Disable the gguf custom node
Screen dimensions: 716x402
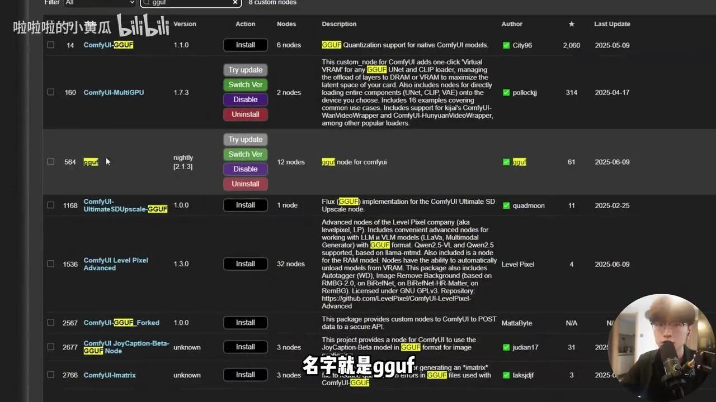(245, 169)
